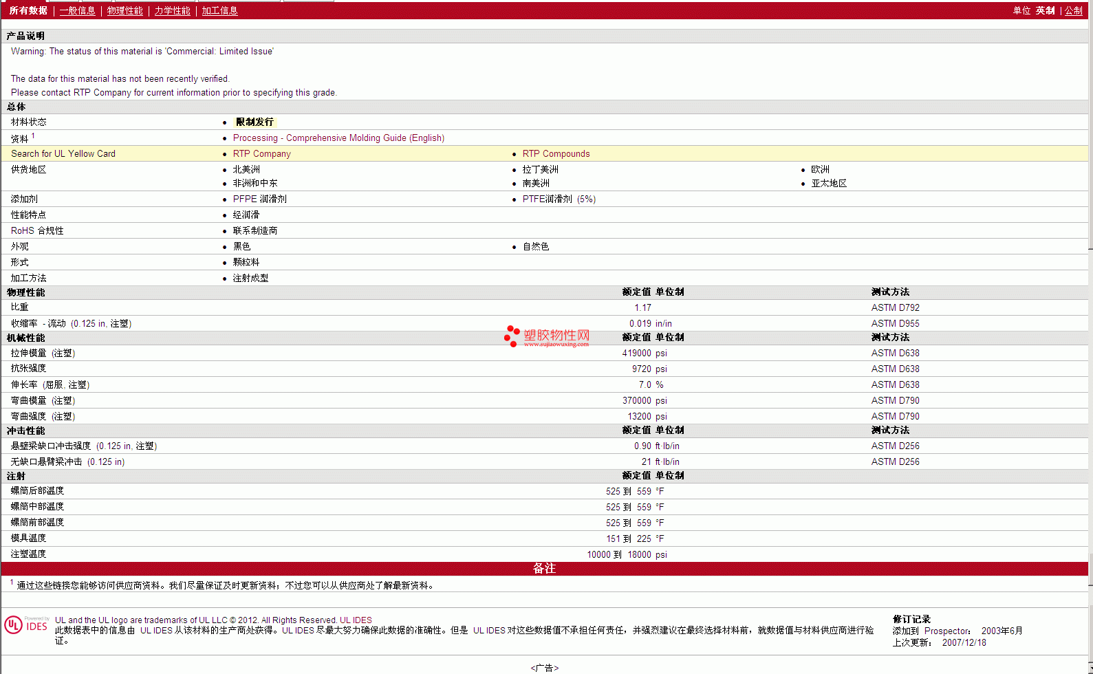Open RTP Company yellow card link
The width and height of the screenshot is (1093, 674).
pyautogui.click(x=261, y=154)
